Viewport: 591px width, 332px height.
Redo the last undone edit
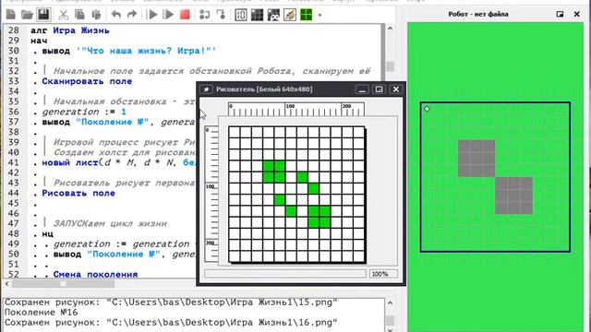point(131,15)
